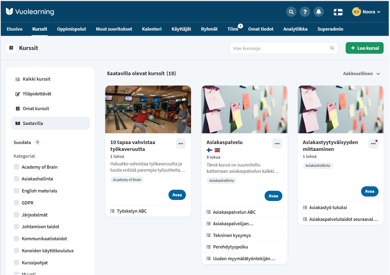Screen dimensions: 390x275
Task: Open Asiakaspalvelijan… learning path row
Action: [x=244, y=224]
